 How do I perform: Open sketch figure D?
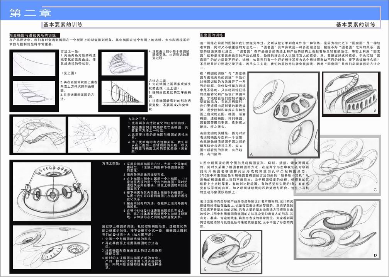(x=337, y=229)
